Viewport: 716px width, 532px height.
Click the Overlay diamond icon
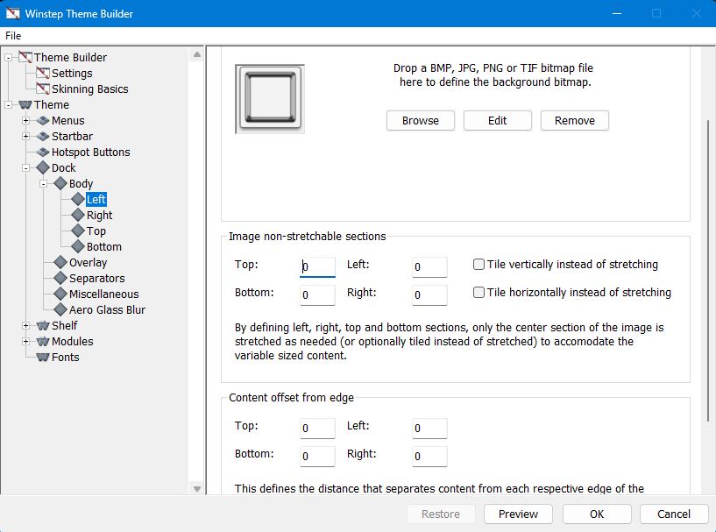coord(60,263)
